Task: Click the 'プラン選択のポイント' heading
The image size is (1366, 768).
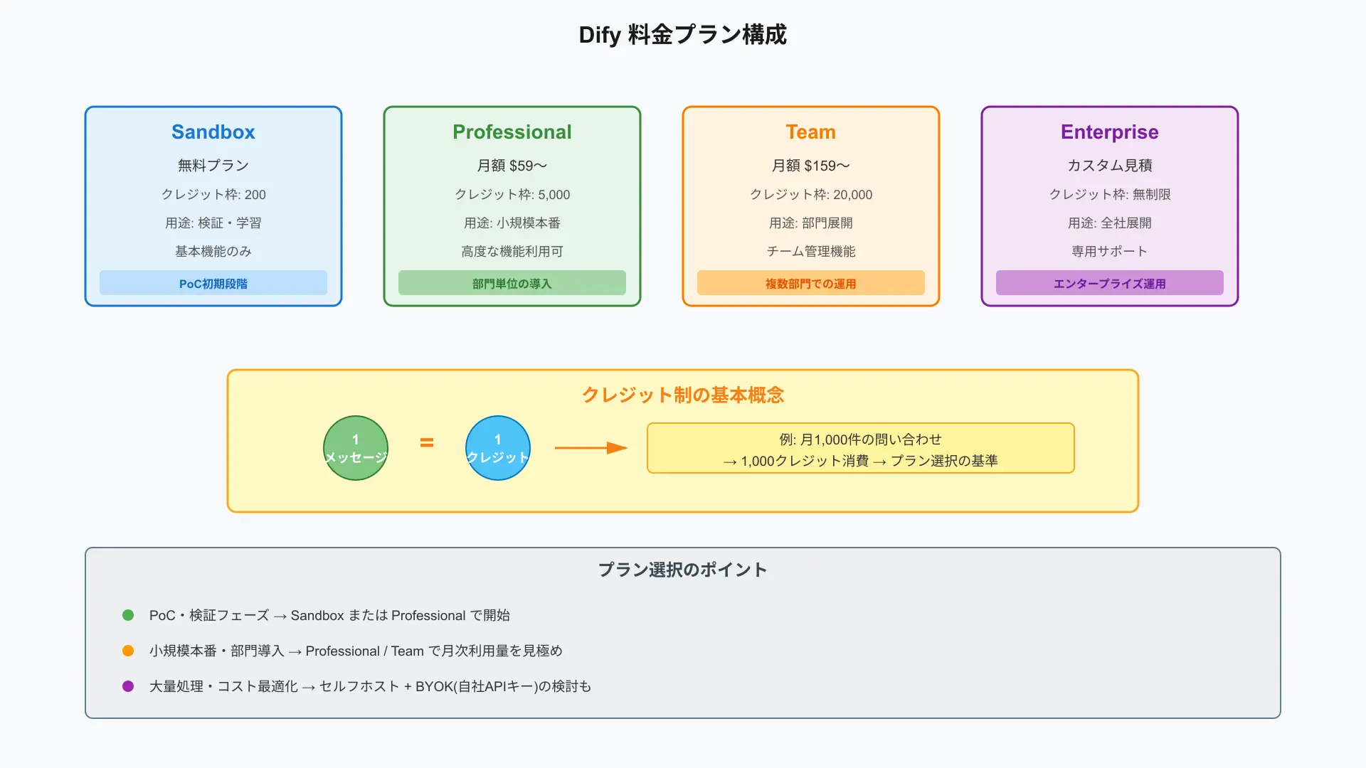Action: click(x=683, y=570)
